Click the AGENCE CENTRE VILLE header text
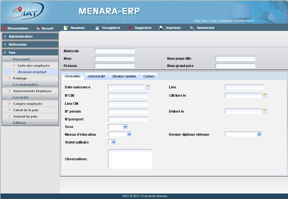Screen dimensions: 288x199 (237, 21)
